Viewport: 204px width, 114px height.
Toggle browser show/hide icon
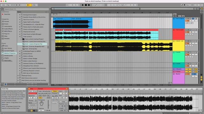pyautogui.click(x=2, y=9)
